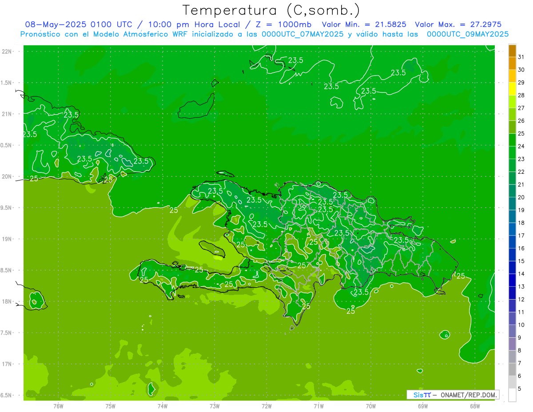Click the '69W' longitude axis label
Screen dimensions: 533x412
422,406
